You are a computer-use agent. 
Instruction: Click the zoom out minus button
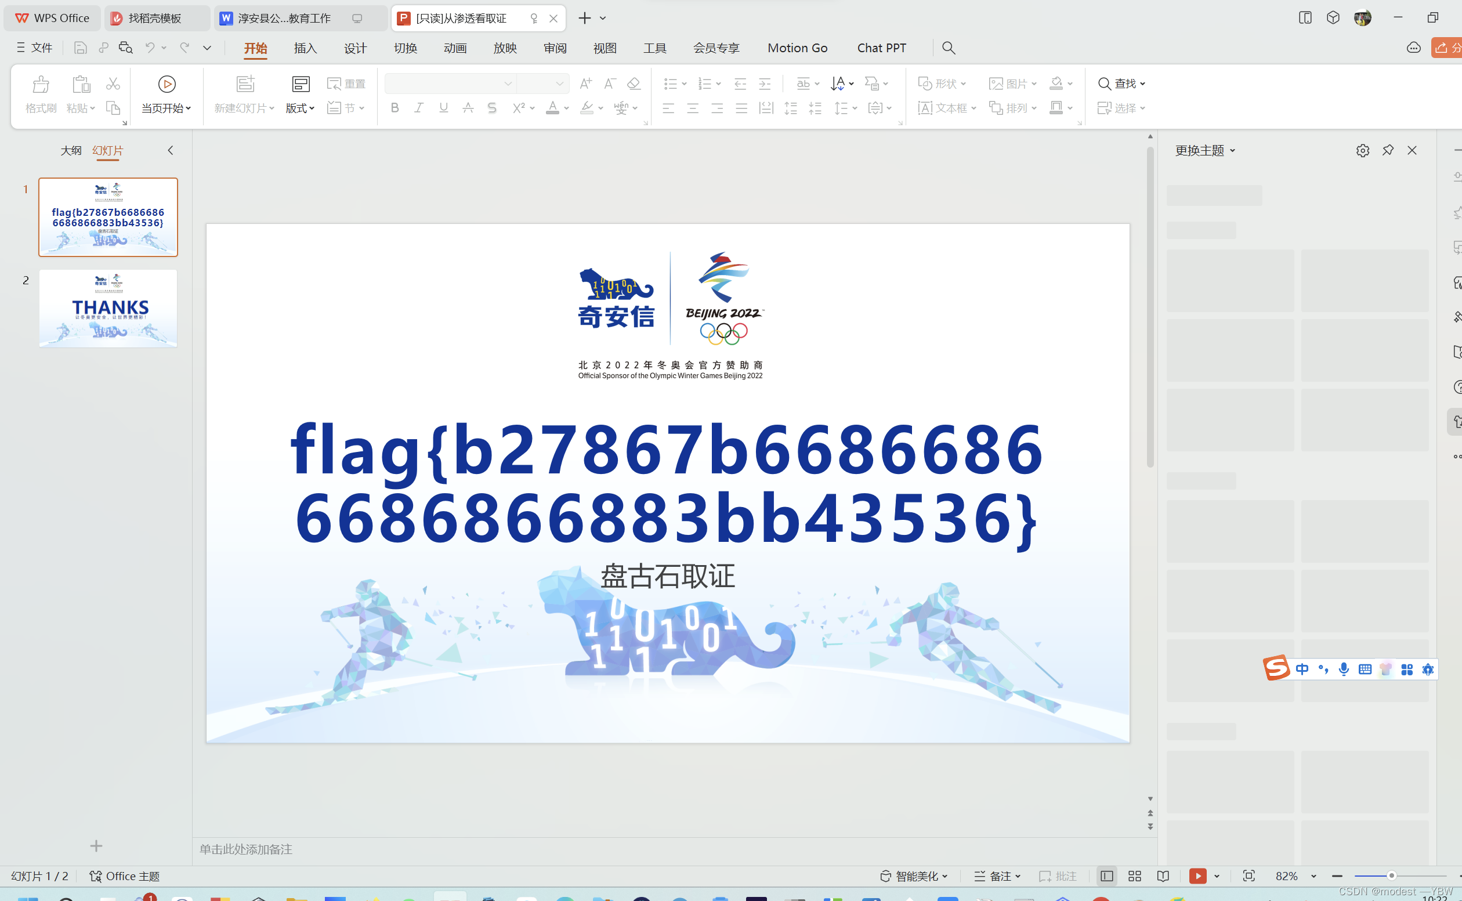(x=1337, y=875)
